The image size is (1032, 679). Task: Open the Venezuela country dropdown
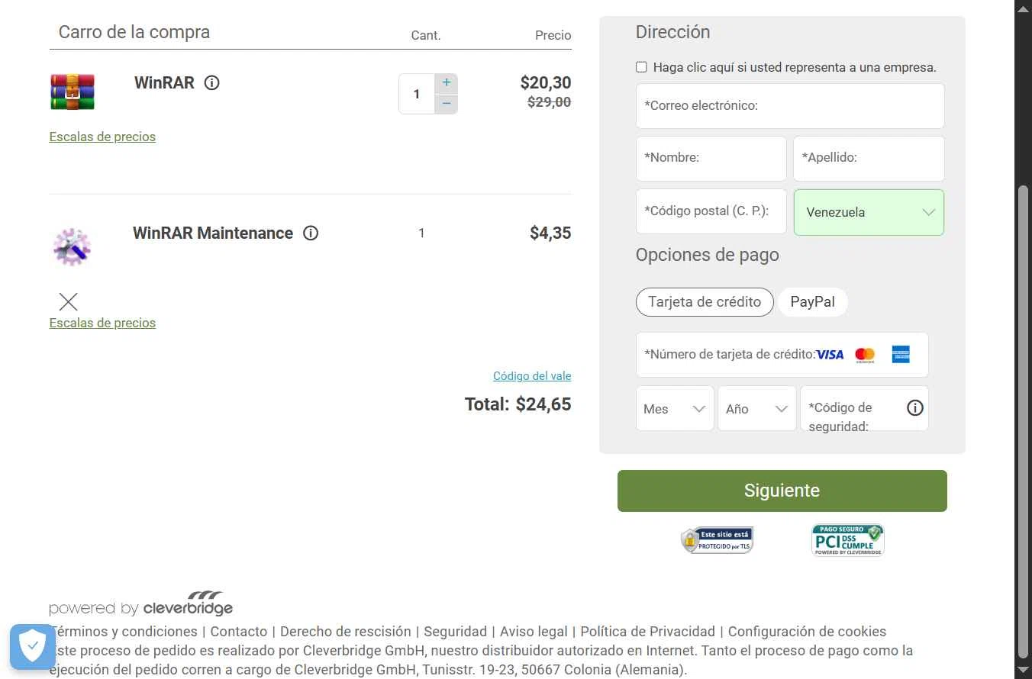click(869, 212)
